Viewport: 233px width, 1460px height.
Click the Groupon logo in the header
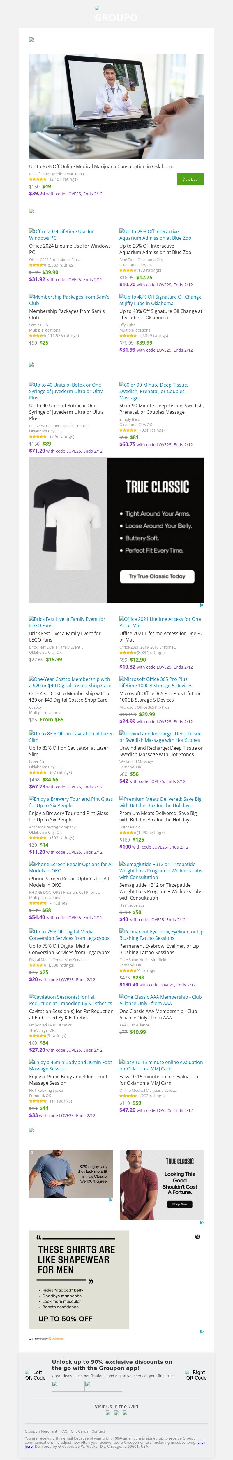pyautogui.click(x=116, y=17)
